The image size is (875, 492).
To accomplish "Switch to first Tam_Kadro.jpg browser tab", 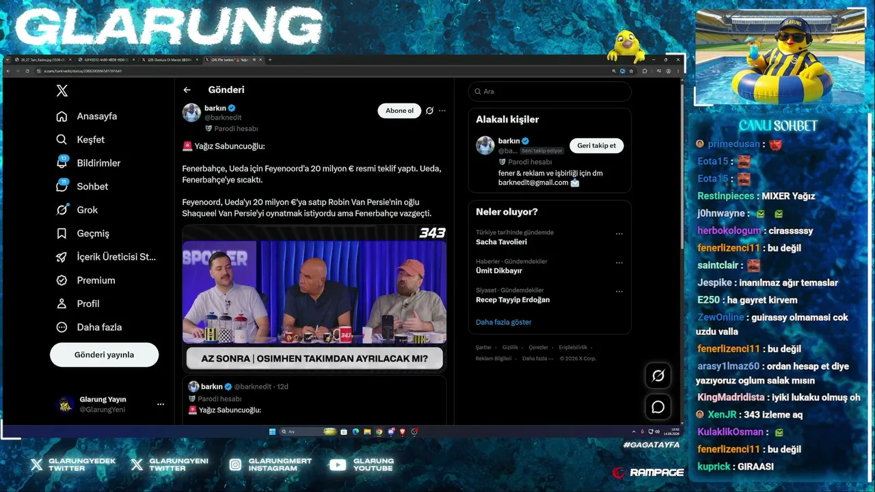I will click(x=43, y=59).
